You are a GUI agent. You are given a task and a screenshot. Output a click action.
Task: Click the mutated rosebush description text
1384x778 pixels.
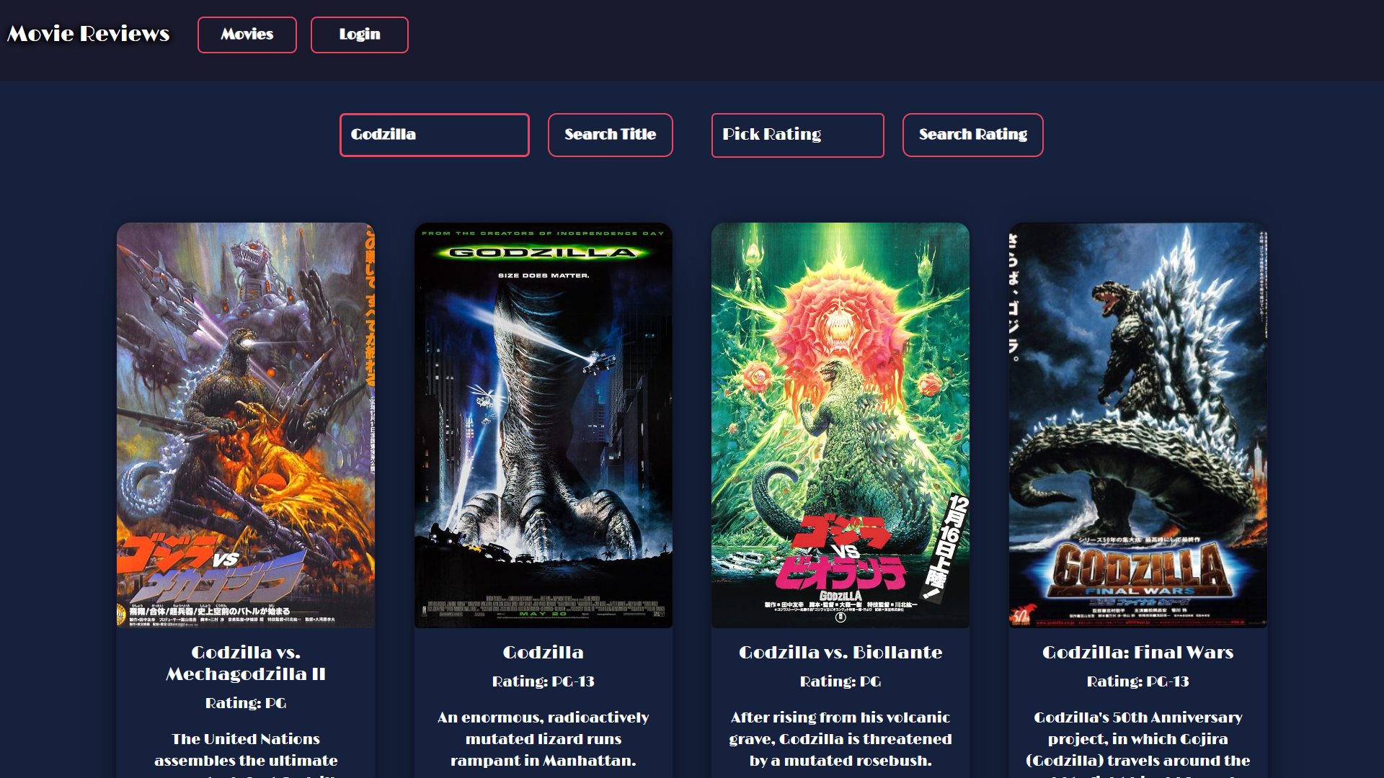pyautogui.click(x=840, y=738)
